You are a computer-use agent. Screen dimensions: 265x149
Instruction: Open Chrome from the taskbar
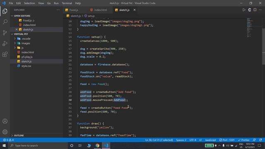tap(97, 145)
